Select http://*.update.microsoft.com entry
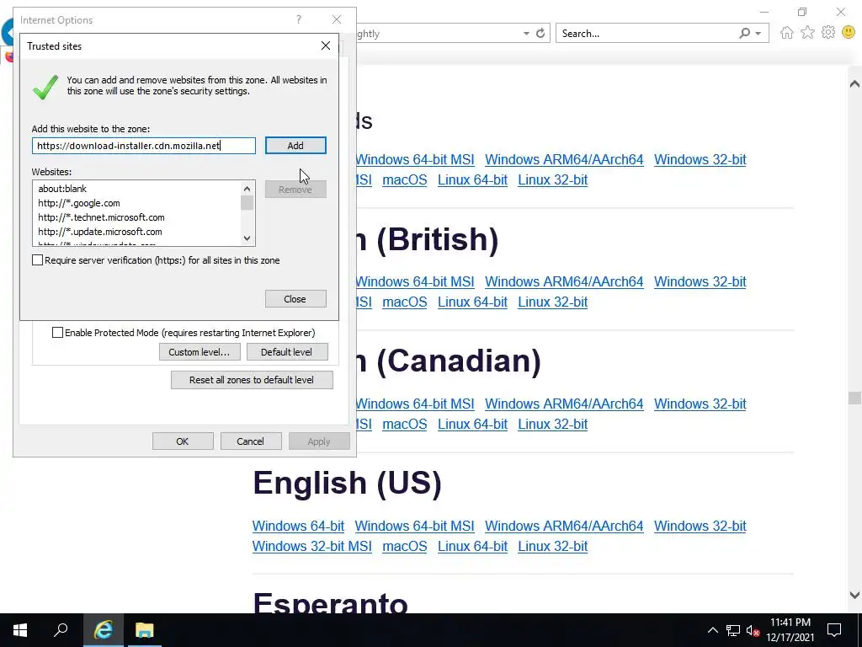862x647 pixels. tap(99, 232)
